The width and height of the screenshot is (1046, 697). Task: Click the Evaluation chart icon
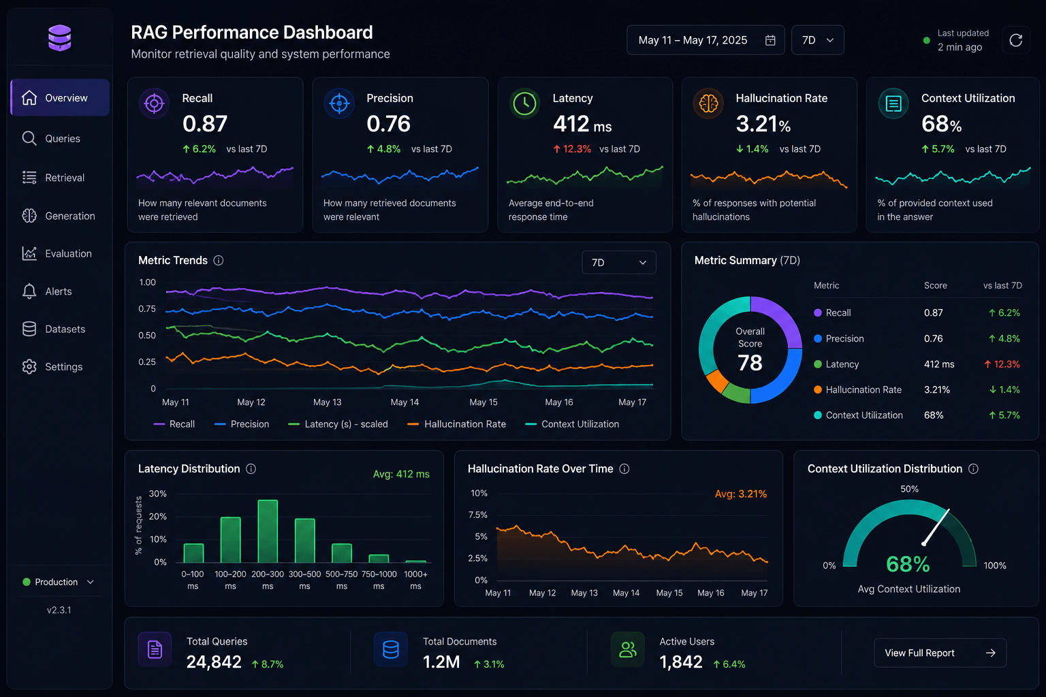pyautogui.click(x=29, y=253)
